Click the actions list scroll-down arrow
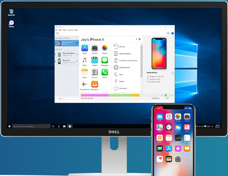This screenshot has height=176, width=228. (x=141, y=91)
